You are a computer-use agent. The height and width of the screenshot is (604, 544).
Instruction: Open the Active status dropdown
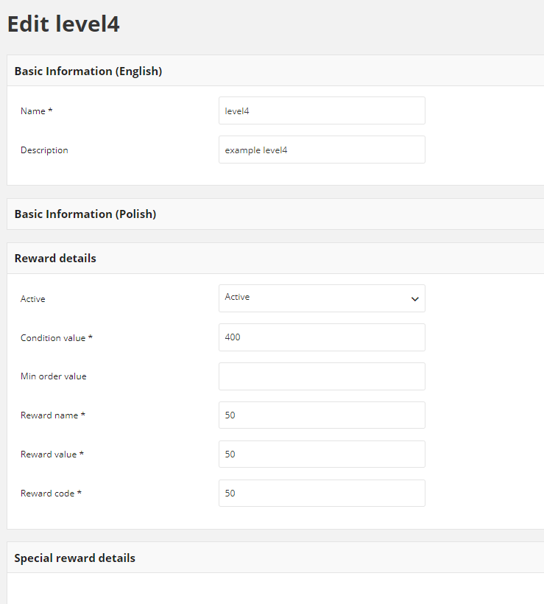tap(322, 298)
